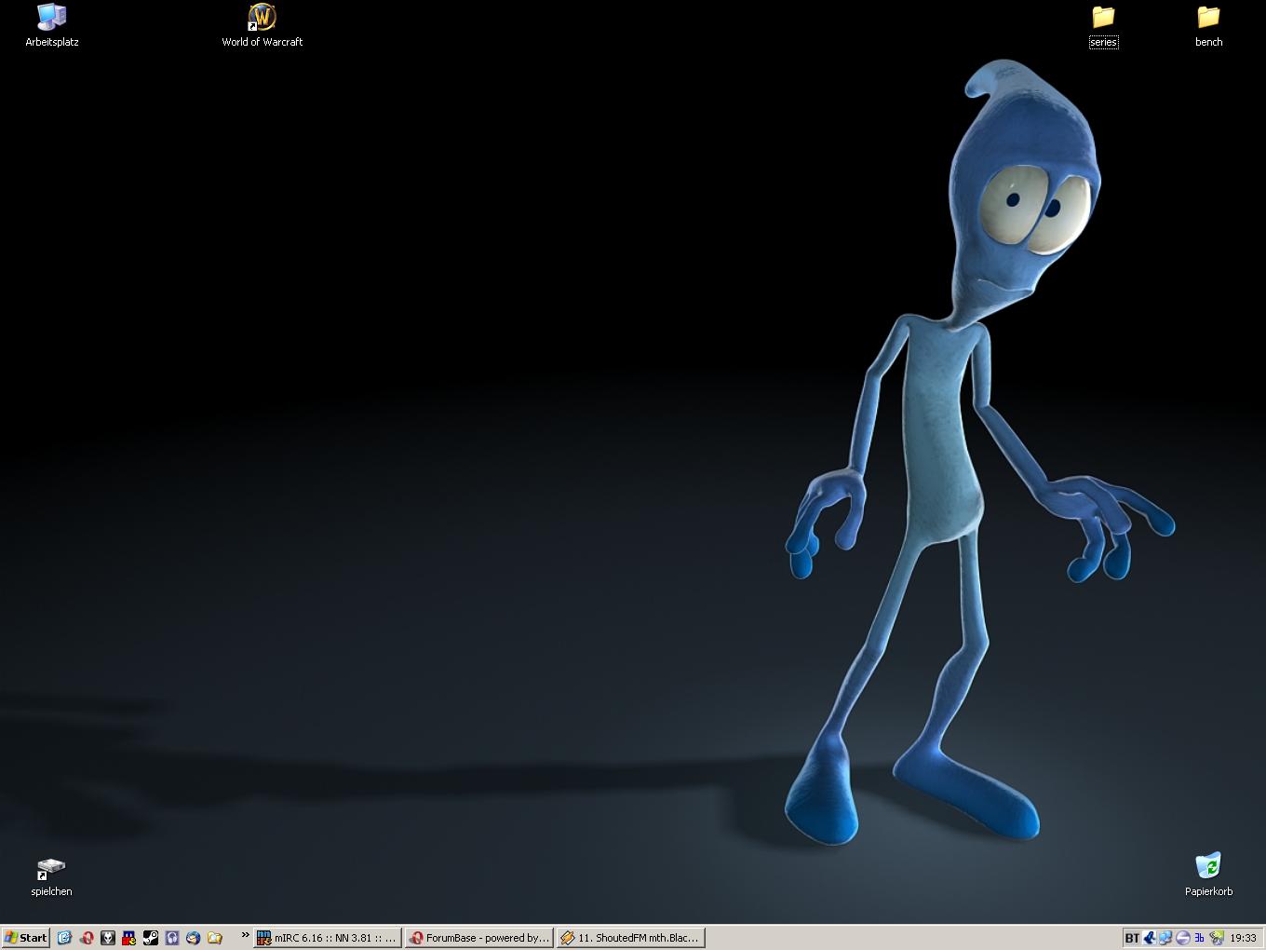
Task: Switch to ShoutedFM taskbar window
Action: (x=630, y=938)
